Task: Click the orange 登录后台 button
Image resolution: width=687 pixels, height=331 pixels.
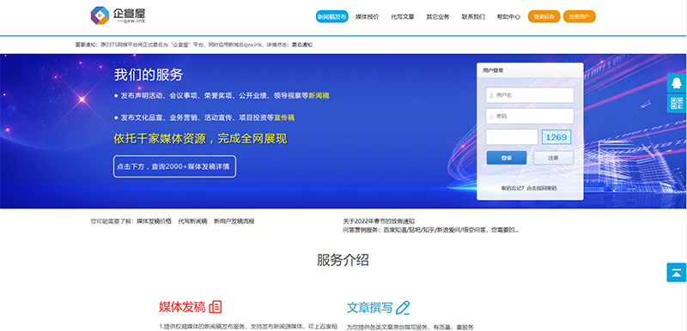Action: [x=544, y=16]
